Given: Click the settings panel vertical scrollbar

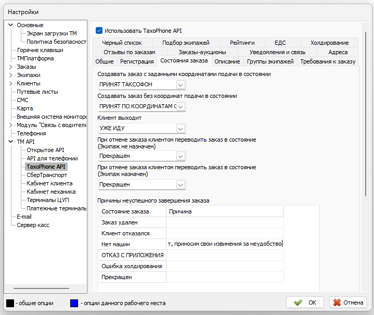Looking at the screenshot, I should 365,114.
